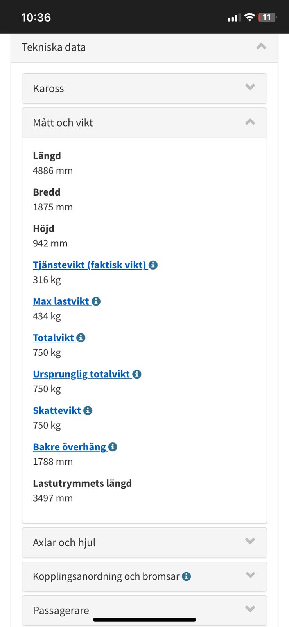The height and width of the screenshot is (627, 289).
Task: Open info icon beside Totalvikt
Action: pos(81,338)
